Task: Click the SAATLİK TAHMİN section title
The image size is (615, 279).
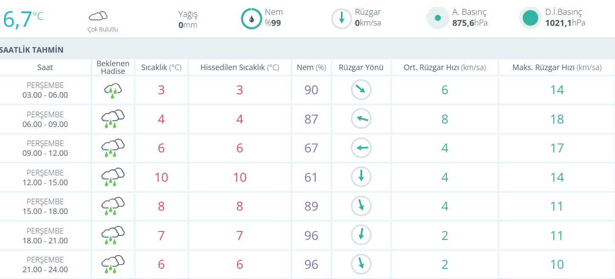Action: tap(32, 50)
